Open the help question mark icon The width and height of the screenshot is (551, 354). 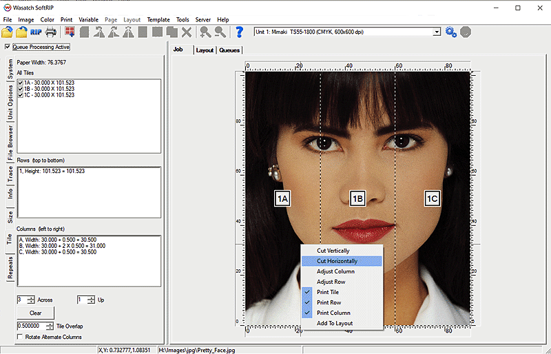pos(239,32)
